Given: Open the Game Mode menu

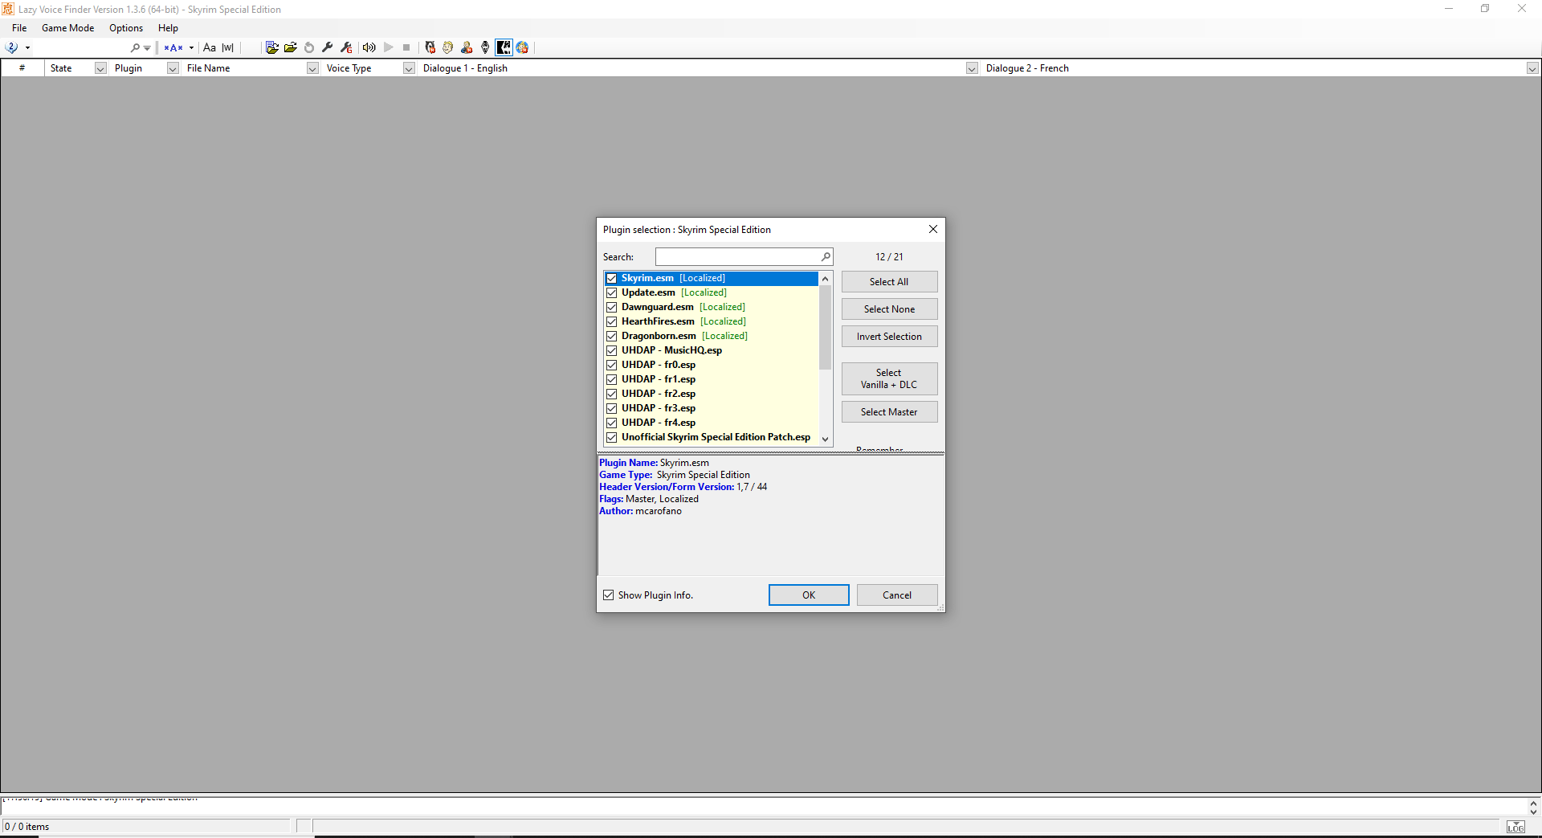Looking at the screenshot, I should click(x=68, y=28).
